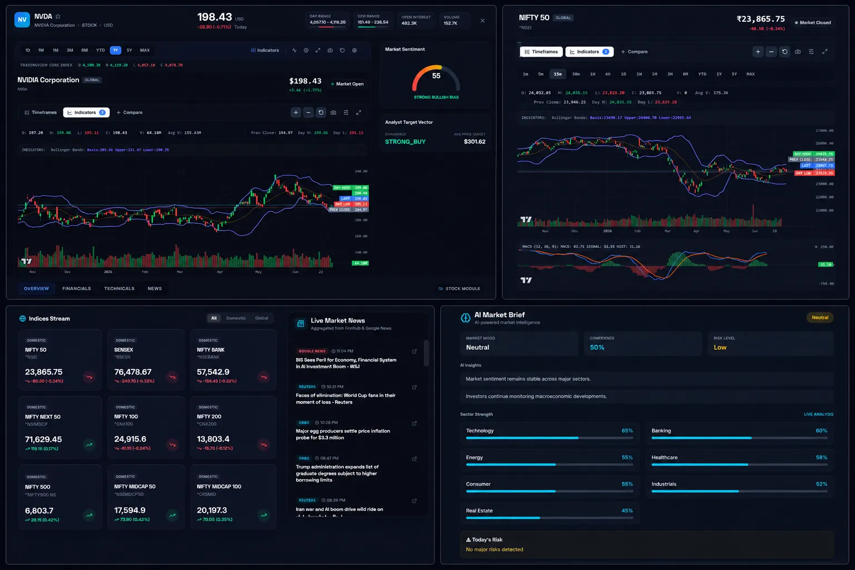Open the NIFTY MIDCAP 100 card
This screenshot has height=570, width=855.
coord(233,497)
